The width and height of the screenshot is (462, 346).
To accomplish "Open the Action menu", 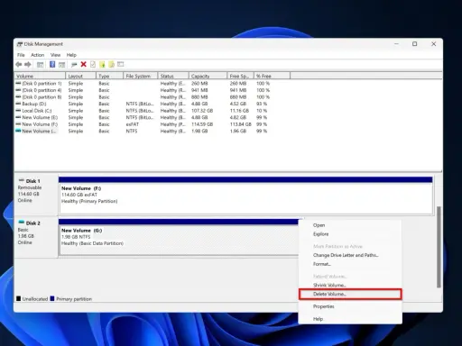I will click(x=38, y=55).
